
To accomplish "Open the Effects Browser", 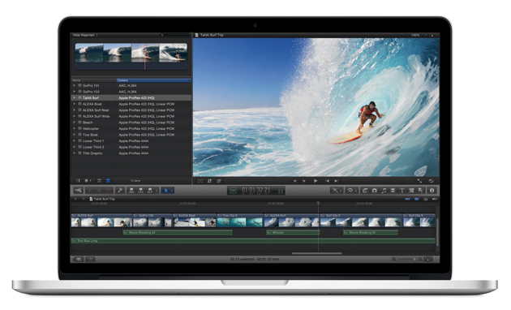I will pyautogui.click(x=365, y=191).
